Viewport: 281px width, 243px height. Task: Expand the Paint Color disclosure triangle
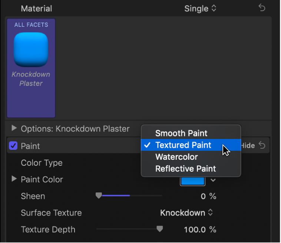[14, 179]
